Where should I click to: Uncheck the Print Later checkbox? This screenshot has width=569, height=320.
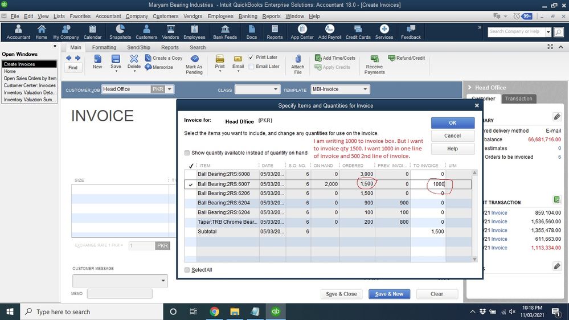click(x=251, y=58)
